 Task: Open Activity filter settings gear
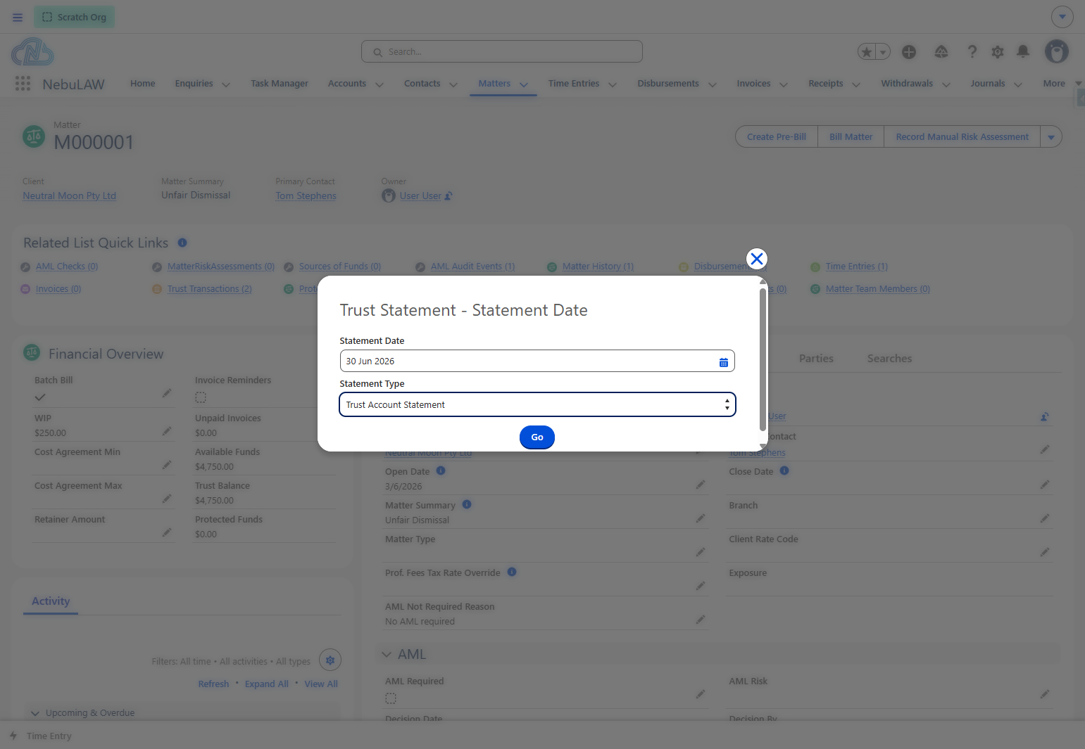tap(330, 660)
